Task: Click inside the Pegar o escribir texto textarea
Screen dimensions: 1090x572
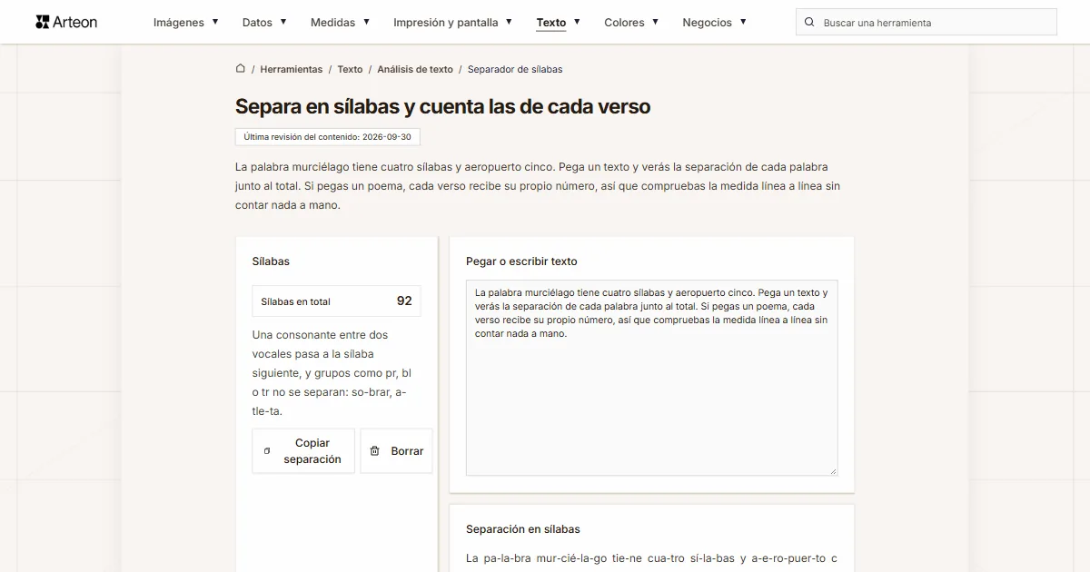Action: tap(652, 378)
